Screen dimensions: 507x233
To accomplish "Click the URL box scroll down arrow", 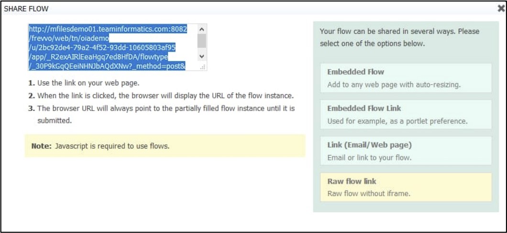I will click(x=202, y=56).
